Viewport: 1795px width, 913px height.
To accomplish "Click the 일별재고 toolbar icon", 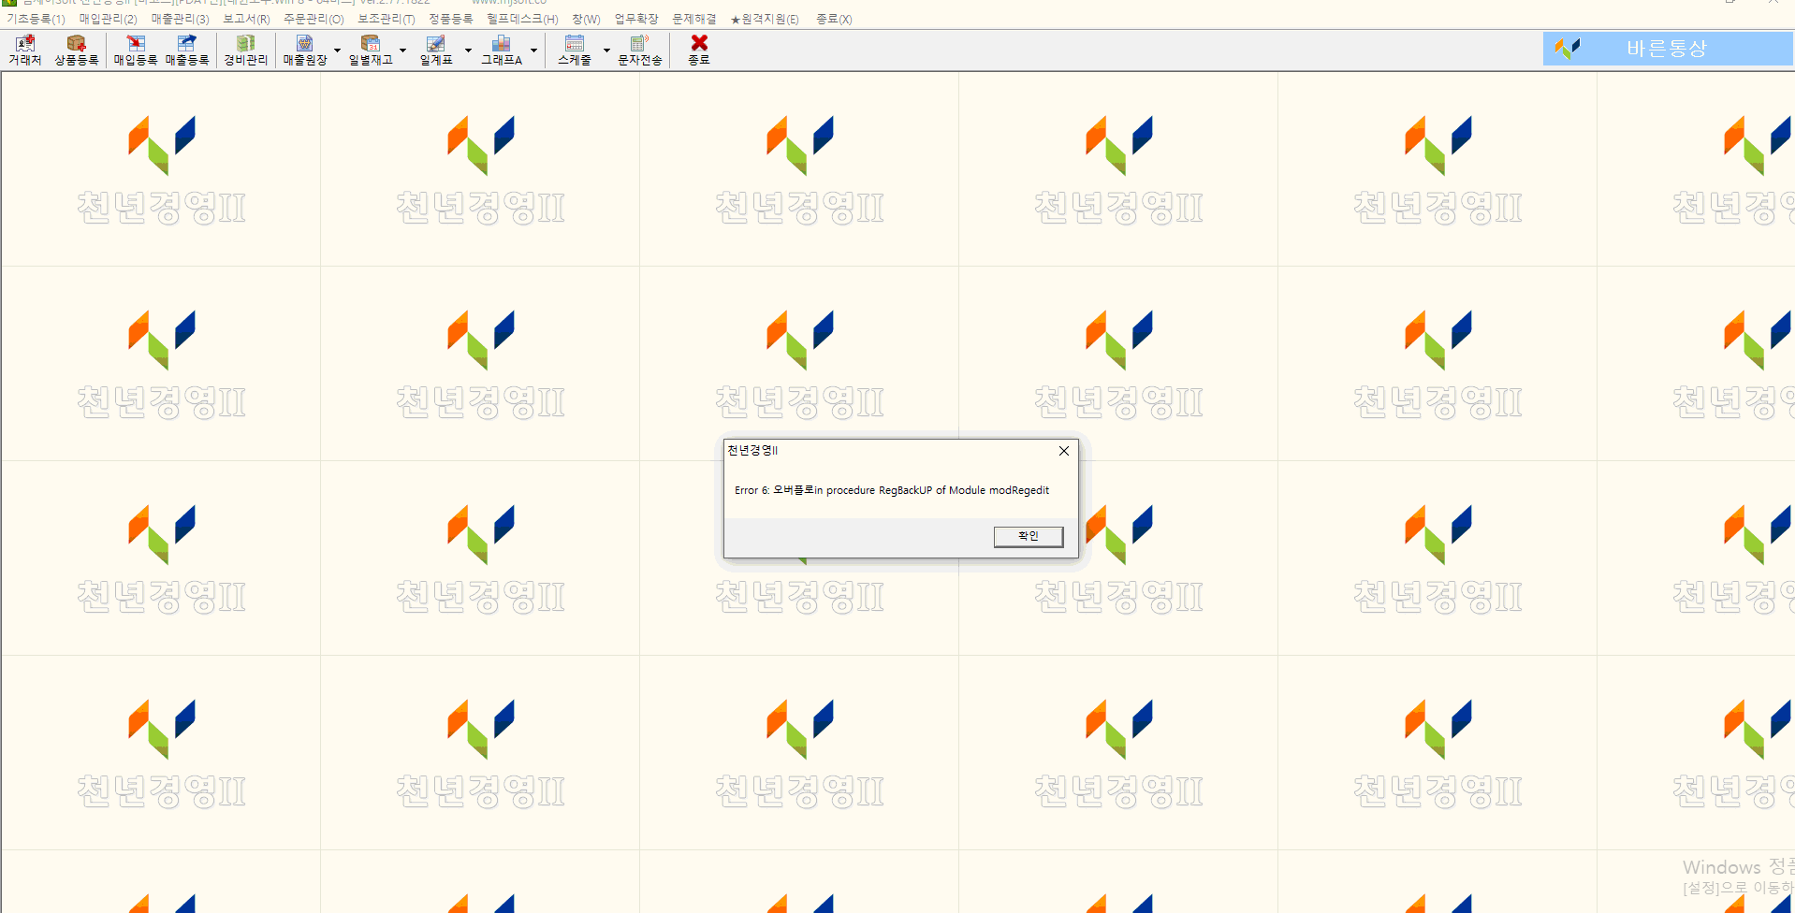I will [x=371, y=50].
